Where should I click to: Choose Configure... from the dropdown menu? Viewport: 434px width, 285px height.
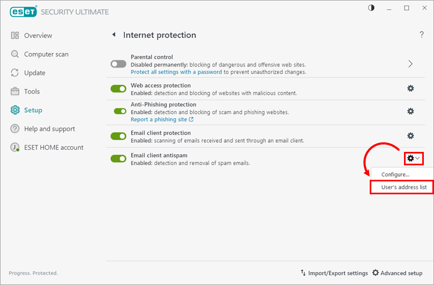tap(395, 174)
